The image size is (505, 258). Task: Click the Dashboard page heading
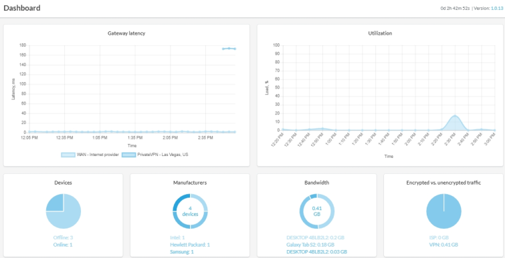point(22,8)
